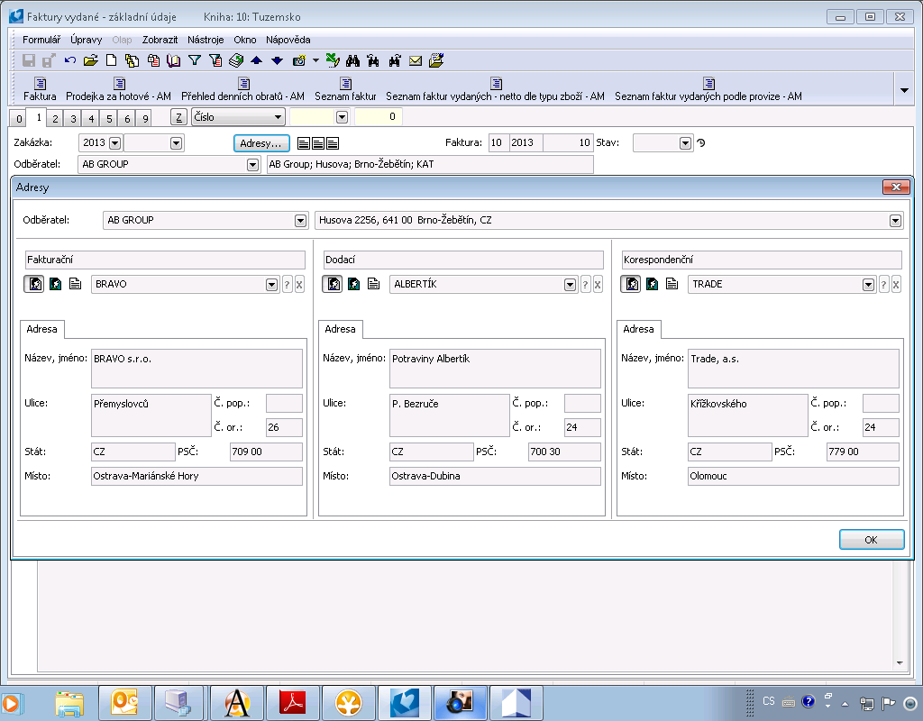The image size is (923, 721).
Task: Click the open book toolbar icon
Action: pyautogui.click(x=174, y=60)
